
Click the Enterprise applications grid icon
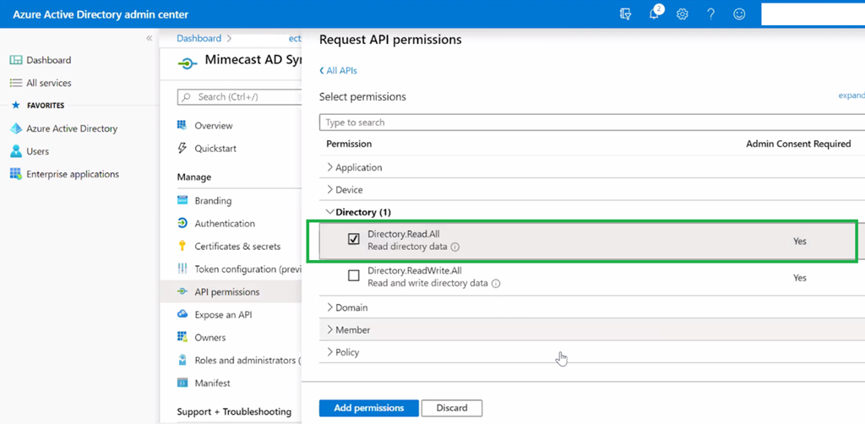[x=16, y=174]
